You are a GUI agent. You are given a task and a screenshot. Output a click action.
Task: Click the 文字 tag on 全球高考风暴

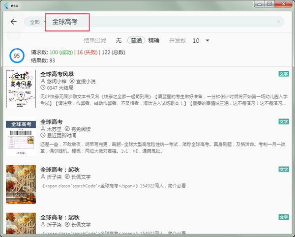284,74
